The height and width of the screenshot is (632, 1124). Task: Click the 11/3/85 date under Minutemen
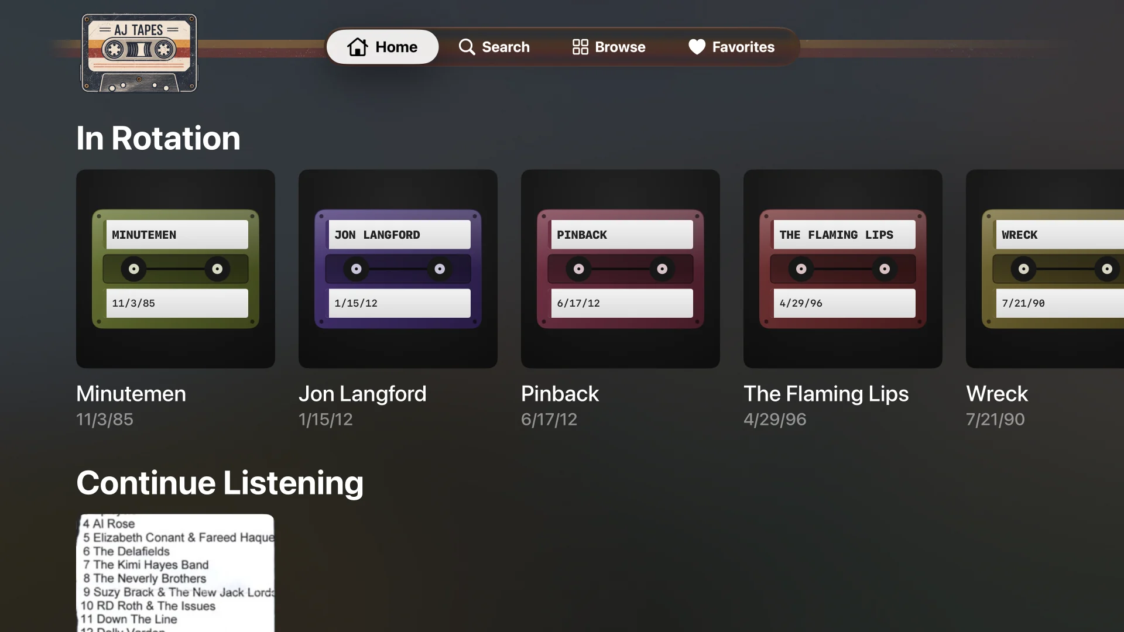click(x=105, y=420)
